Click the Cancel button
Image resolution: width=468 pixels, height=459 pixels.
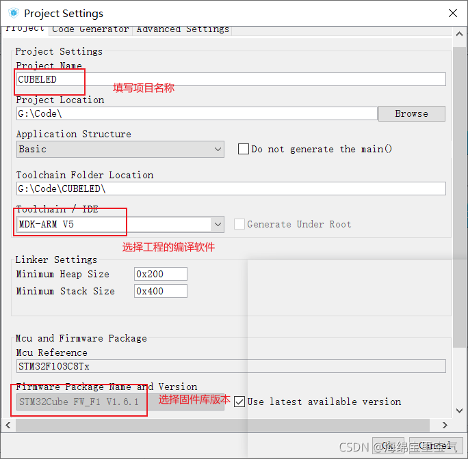[x=436, y=446]
